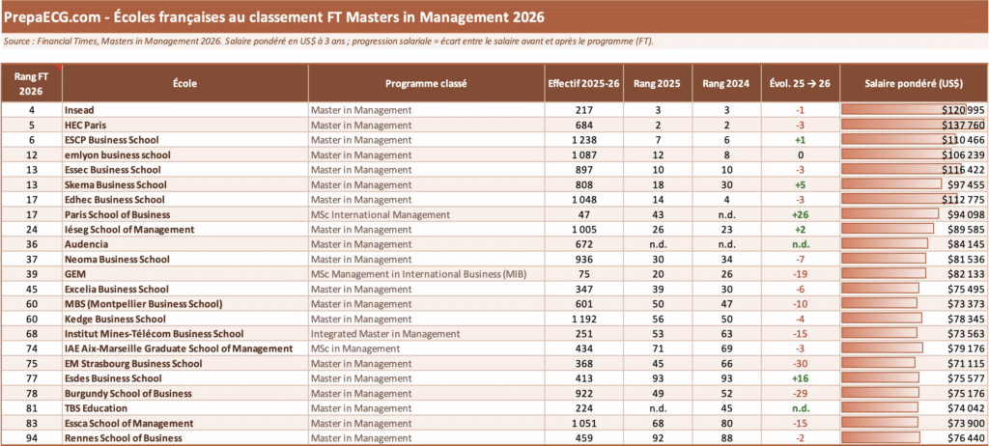The image size is (989, 446).
Task: Select Essec salary cell $116 422
Action: (x=914, y=170)
